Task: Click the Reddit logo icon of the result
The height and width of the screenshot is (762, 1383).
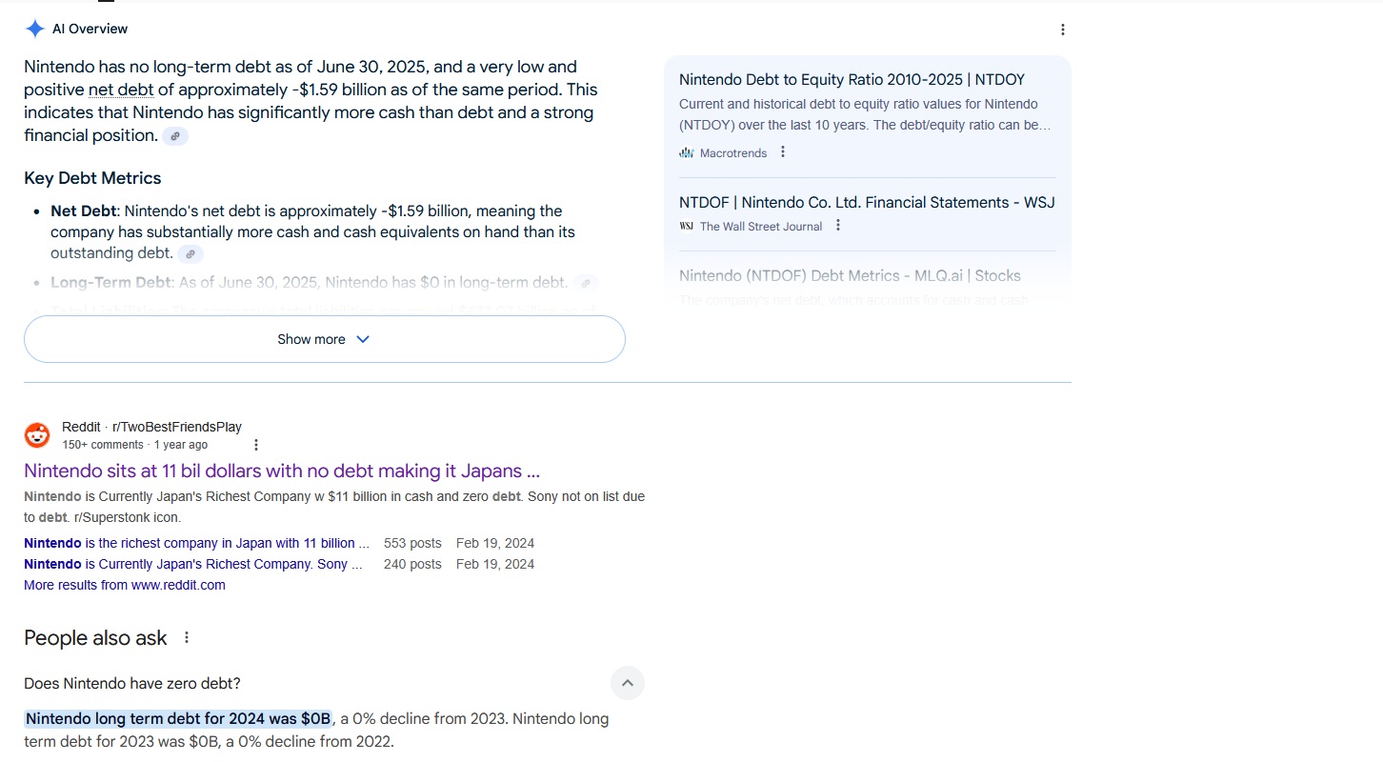Action: pos(37,435)
